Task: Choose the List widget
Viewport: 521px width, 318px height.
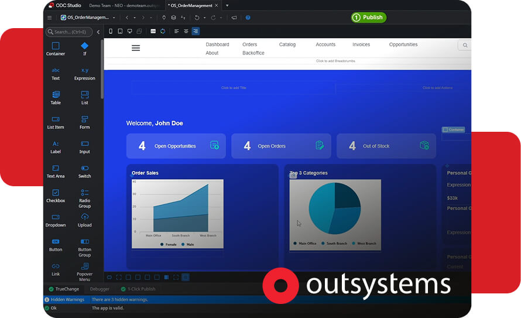Action: 84,98
